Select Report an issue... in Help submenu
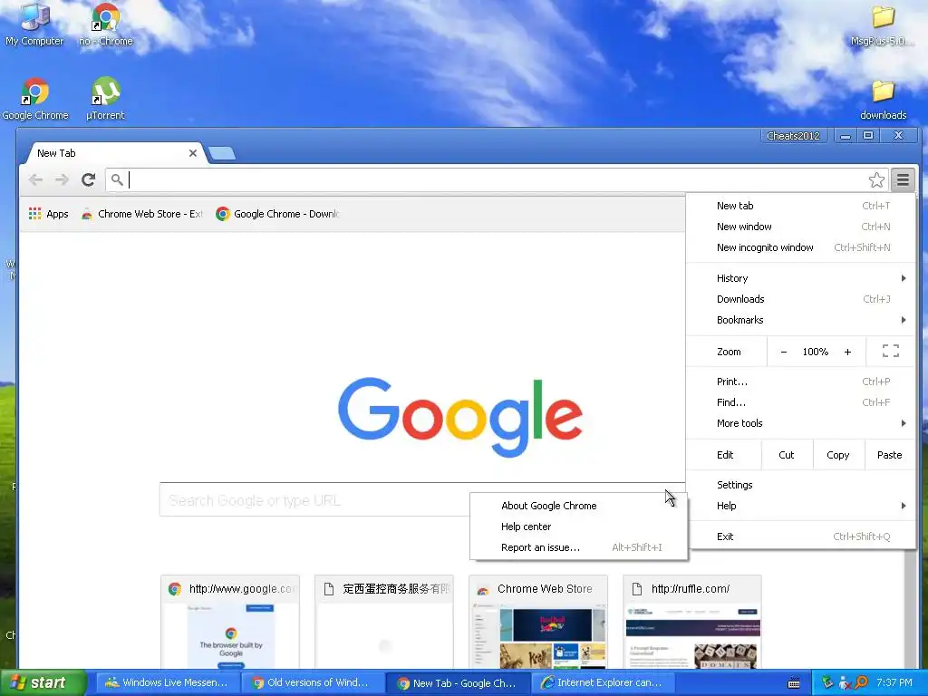This screenshot has height=696, width=928. [579, 547]
